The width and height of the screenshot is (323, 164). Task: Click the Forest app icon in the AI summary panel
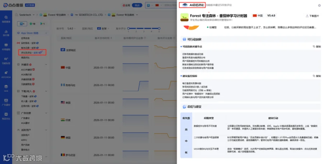pyautogui.click(x=184, y=18)
